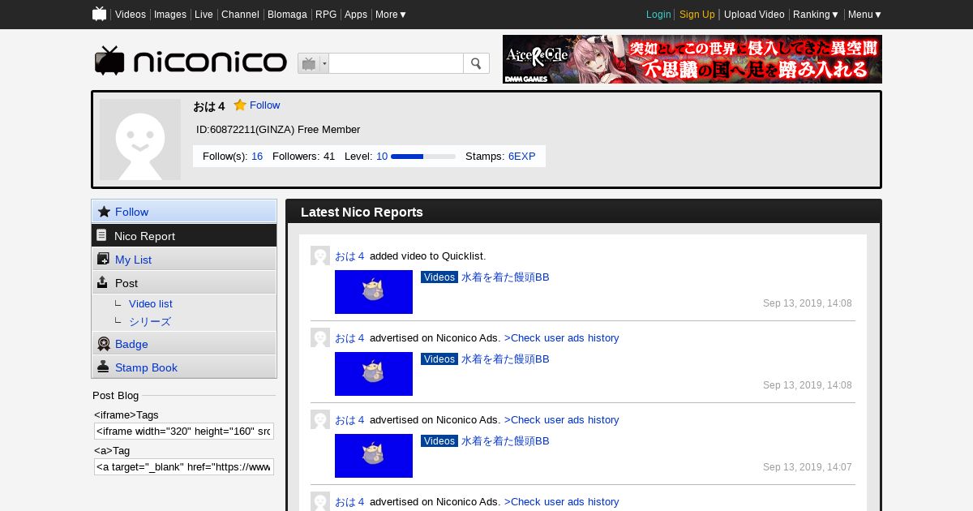Click the niconico logo
Image resolution: width=973 pixels, height=511 pixels.
click(x=191, y=62)
